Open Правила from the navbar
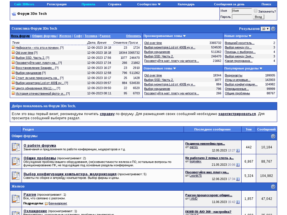Viewport: 287px width, 215px height. 88,4
